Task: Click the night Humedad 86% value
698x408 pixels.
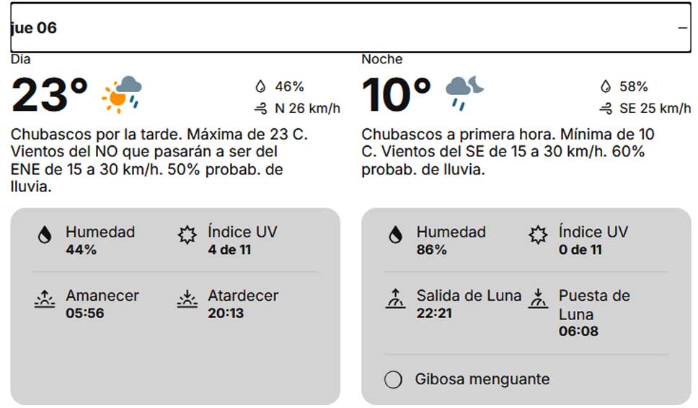Action: (x=432, y=250)
